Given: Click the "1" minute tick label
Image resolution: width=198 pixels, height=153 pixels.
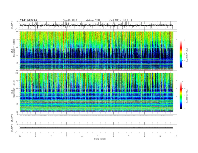Looking at the screenshot, I should click(35, 136).
